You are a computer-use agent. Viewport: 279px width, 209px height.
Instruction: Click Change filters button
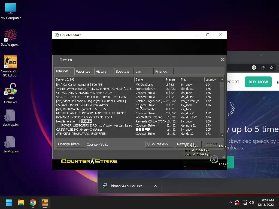(x=71, y=144)
